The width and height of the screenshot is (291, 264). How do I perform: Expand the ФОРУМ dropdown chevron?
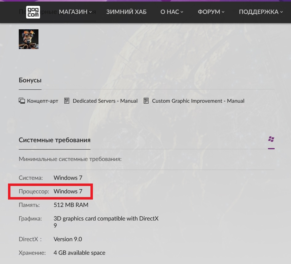point(223,12)
